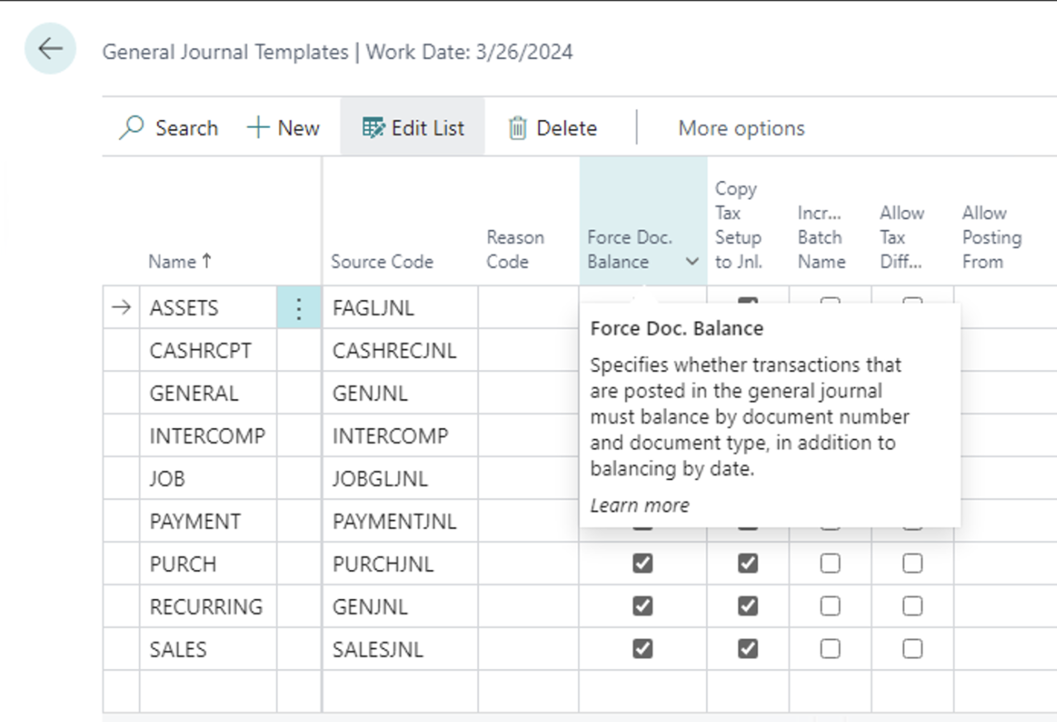The width and height of the screenshot is (1057, 722).
Task: Click the Delete trash can icon
Action: click(518, 127)
